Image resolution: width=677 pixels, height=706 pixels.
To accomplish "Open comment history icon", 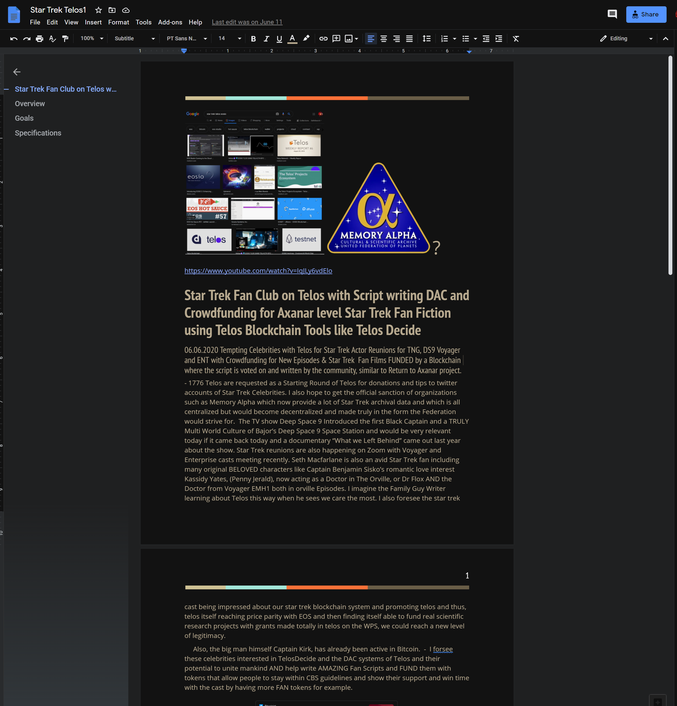I will (x=612, y=15).
